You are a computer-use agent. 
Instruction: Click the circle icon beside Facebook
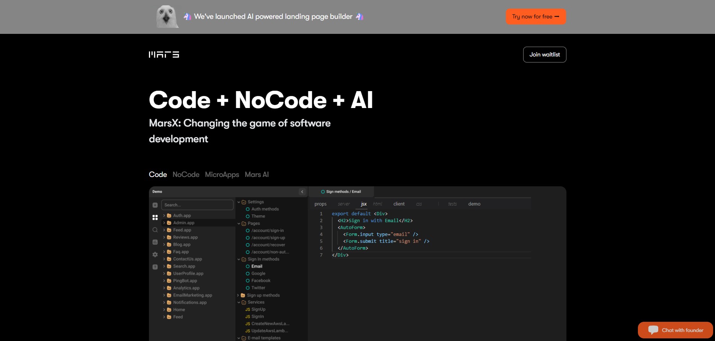click(x=247, y=281)
